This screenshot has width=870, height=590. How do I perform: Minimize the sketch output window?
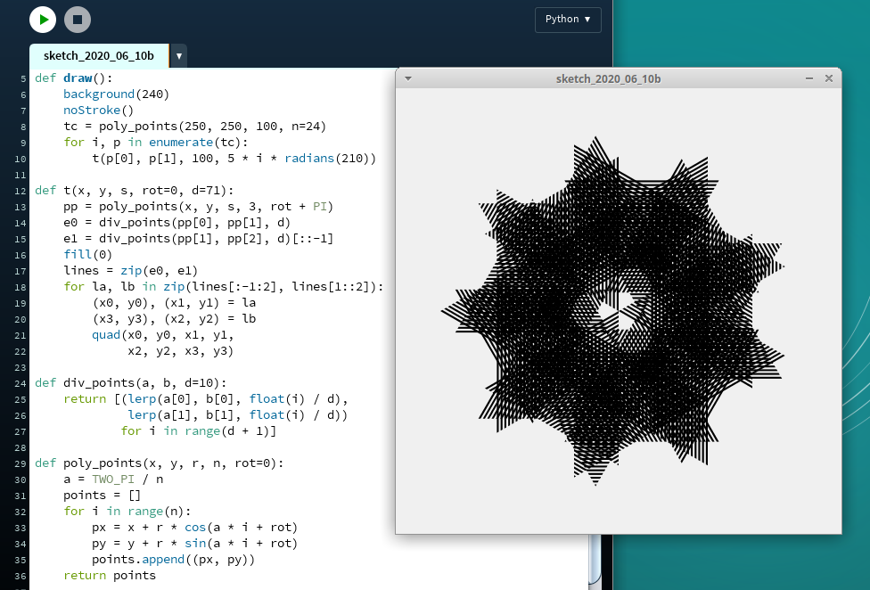(x=809, y=78)
